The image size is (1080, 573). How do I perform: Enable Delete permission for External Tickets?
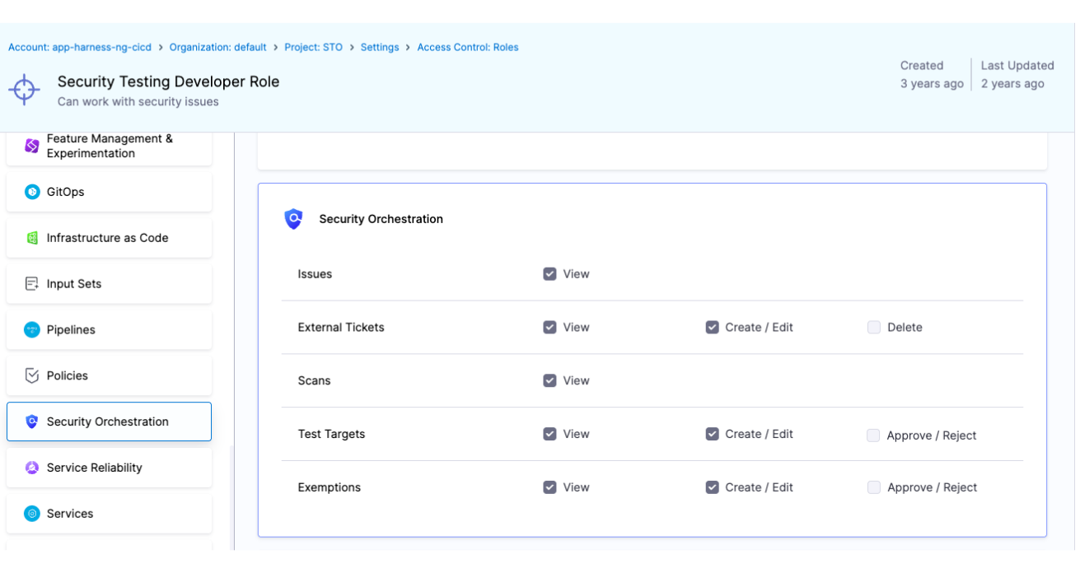(x=874, y=328)
